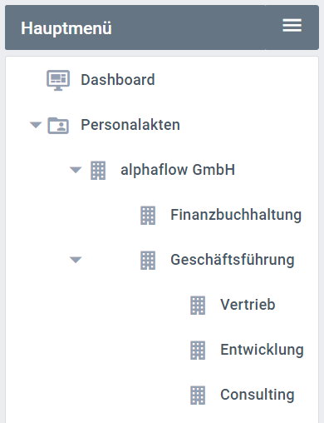Select the Consulting department
The image size is (324, 423).
(x=258, y=395)
